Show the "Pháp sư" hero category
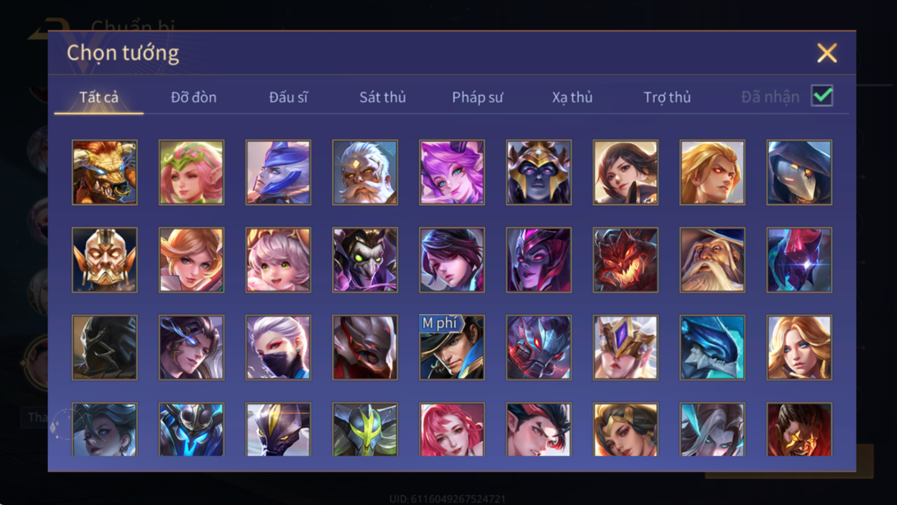 (478, 97)
